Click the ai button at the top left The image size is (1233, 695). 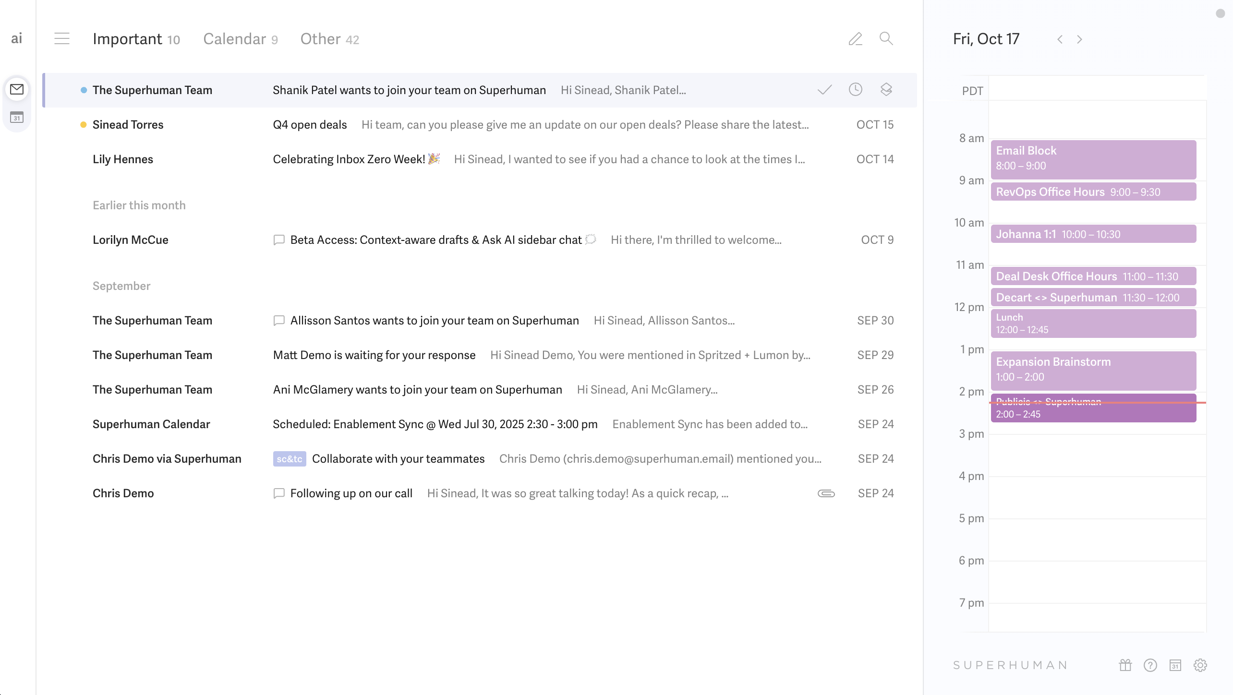click(x=17, y=38)
